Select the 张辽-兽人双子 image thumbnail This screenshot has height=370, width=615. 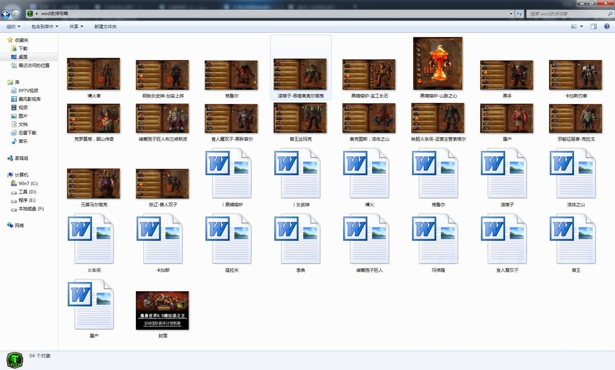coord(162,184)
